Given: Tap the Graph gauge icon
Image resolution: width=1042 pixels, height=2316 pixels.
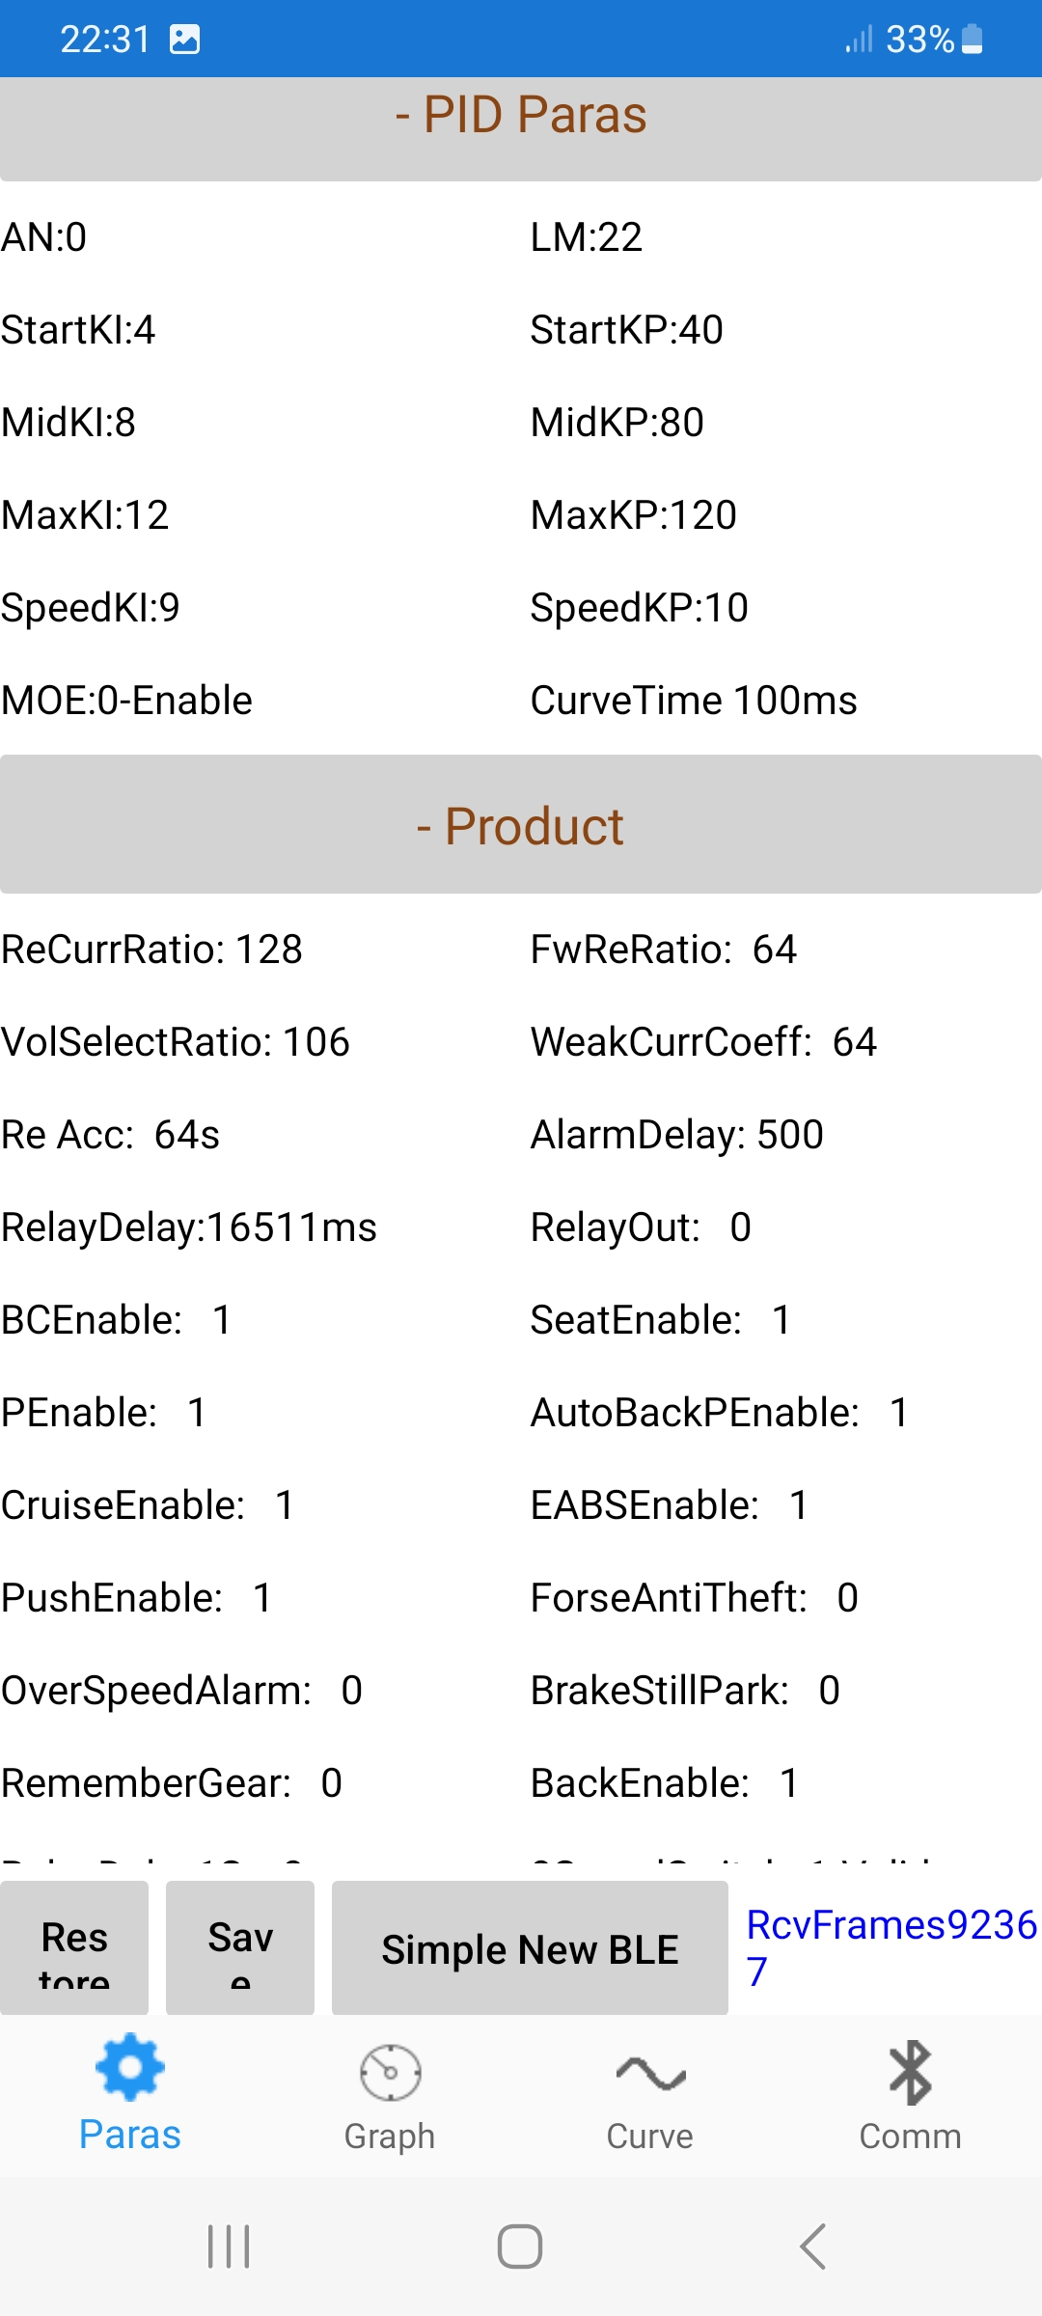Looking at the screenshot, I should pos(390,2073).
